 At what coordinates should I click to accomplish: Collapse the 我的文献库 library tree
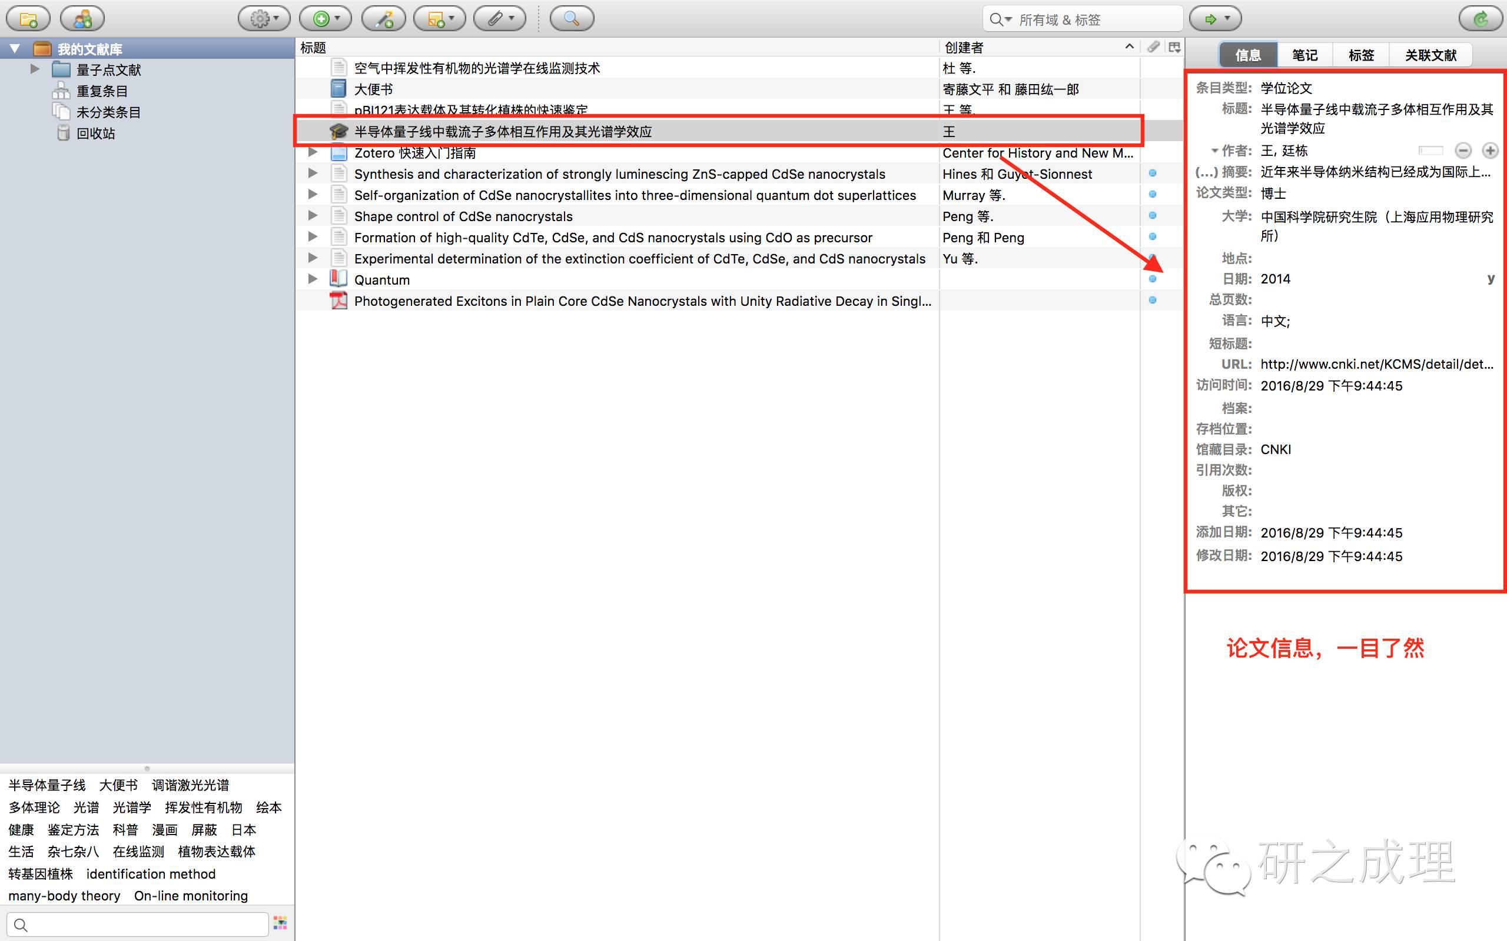[x=15, y=49]
